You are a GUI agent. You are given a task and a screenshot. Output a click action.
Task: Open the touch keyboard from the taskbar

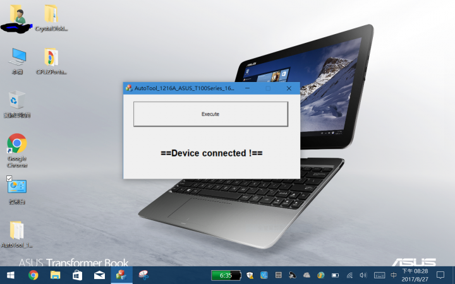[x=379, y=275]
